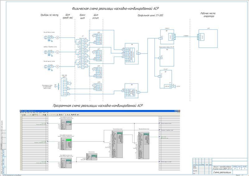Screen dimensions: 249x176
Task: Close the CFC window
Action: click(179, 111)
